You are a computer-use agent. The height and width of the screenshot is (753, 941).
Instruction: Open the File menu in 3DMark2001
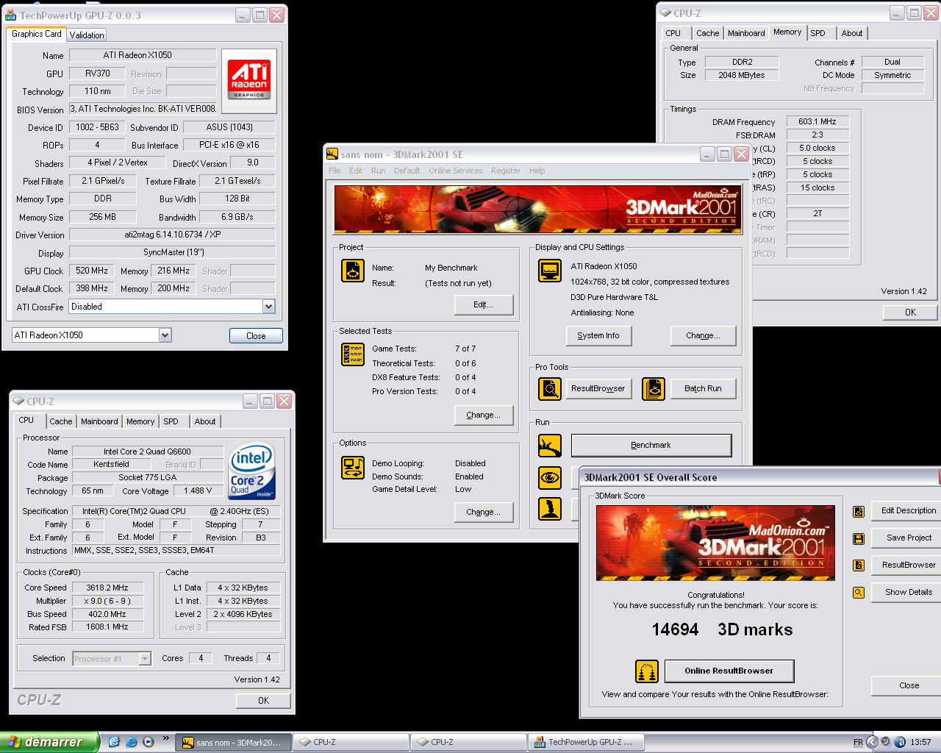point(334,171)
